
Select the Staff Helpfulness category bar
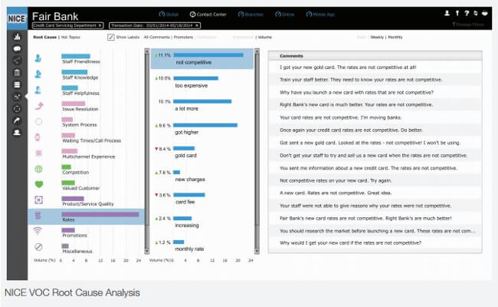coord(70,87)
